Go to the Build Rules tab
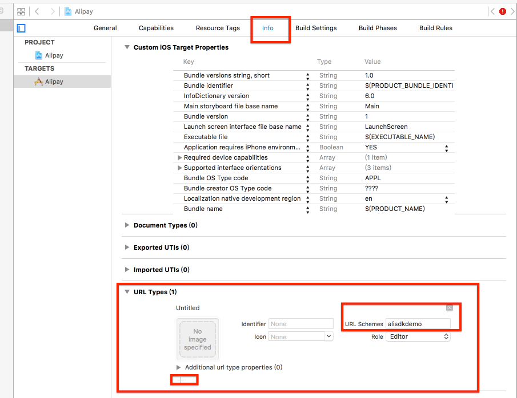The image size is (517, 398). point(435,28)
